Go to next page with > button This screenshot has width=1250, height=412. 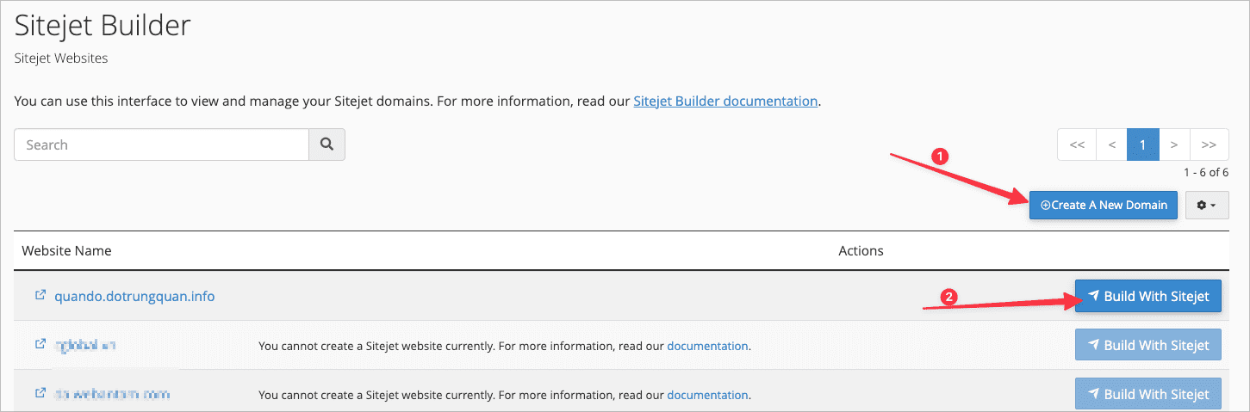(1174, 145)
